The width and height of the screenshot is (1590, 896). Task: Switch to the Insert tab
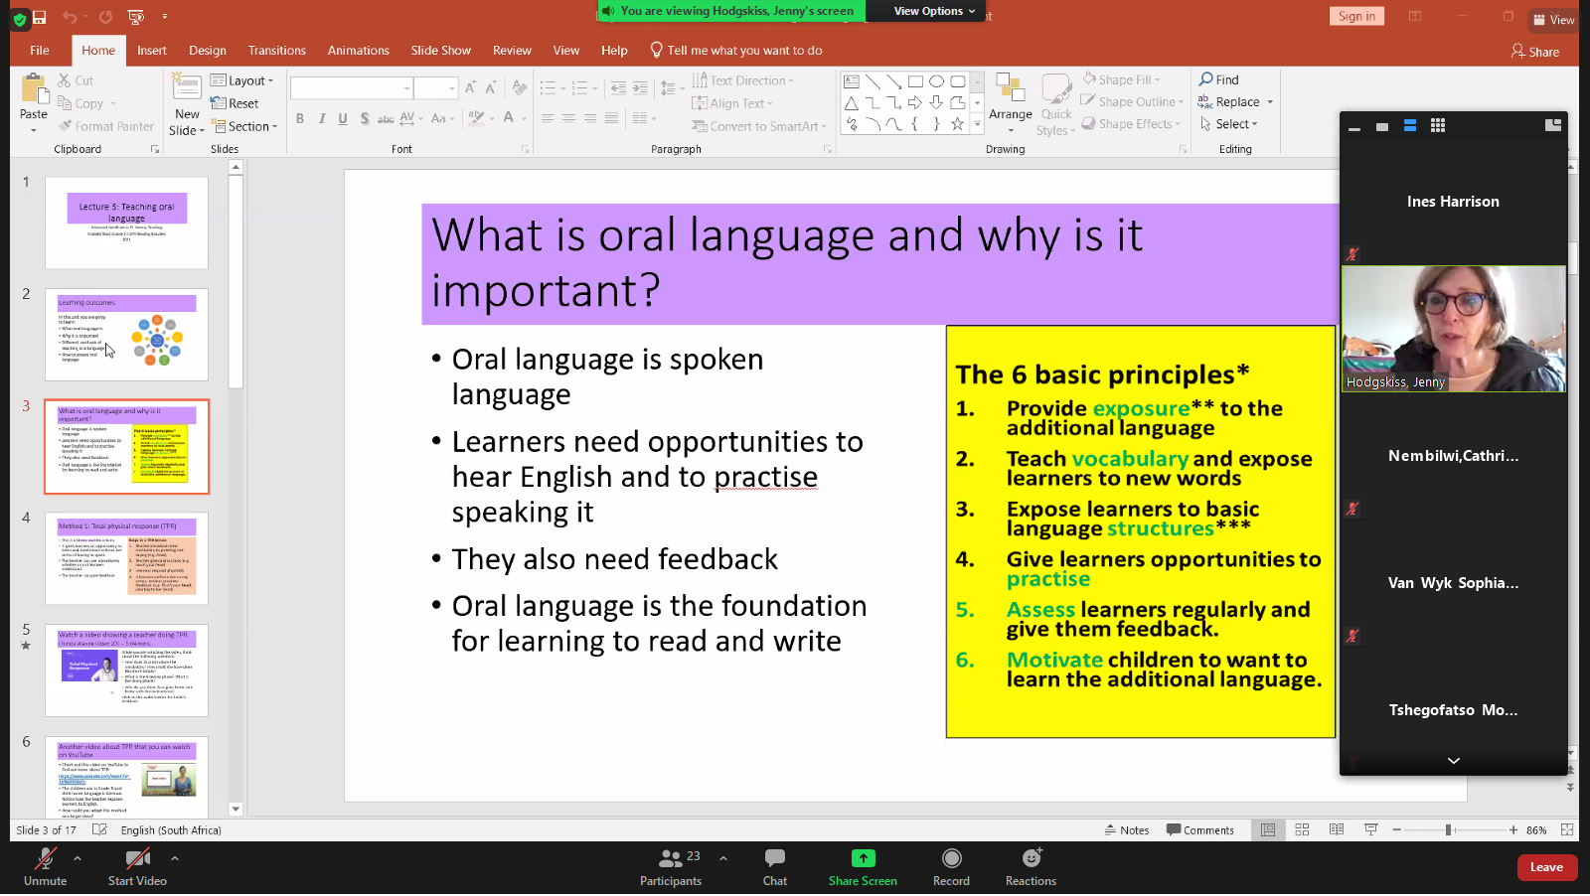(152, 51)
